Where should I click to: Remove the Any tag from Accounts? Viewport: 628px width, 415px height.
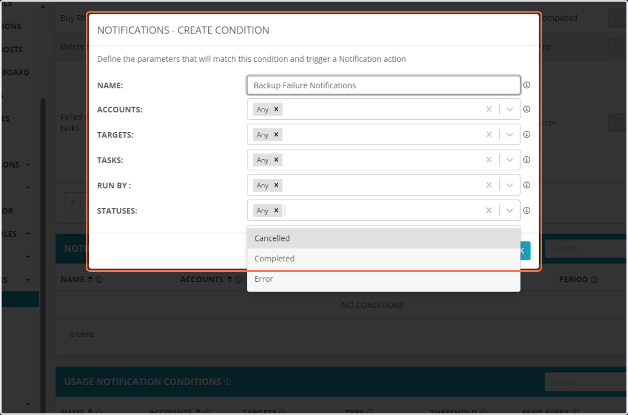point(276,109)
